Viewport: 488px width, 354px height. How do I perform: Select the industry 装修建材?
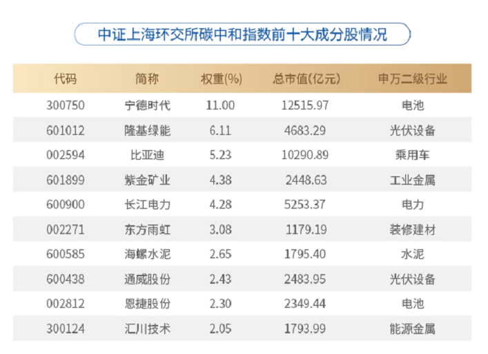click(413, 230)
